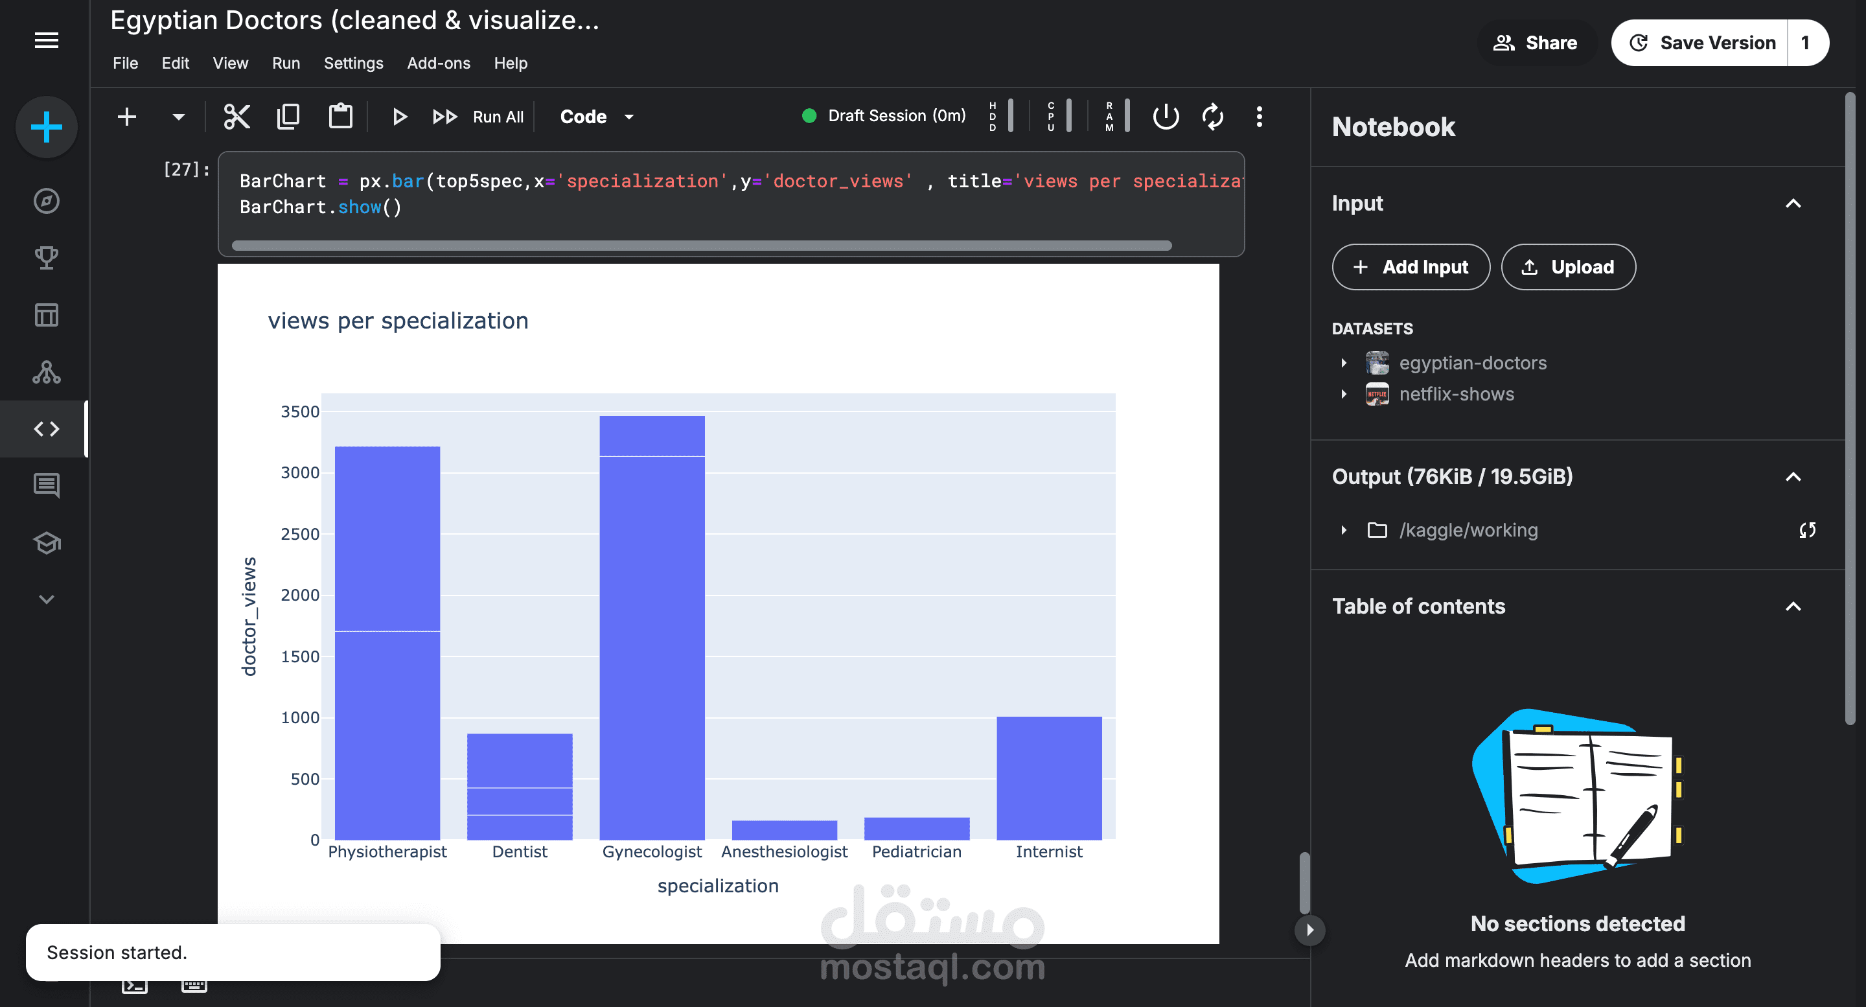The image size is (1866, 1007).
Task: Expand more sidebar items chevron
Action: (47, 599)
